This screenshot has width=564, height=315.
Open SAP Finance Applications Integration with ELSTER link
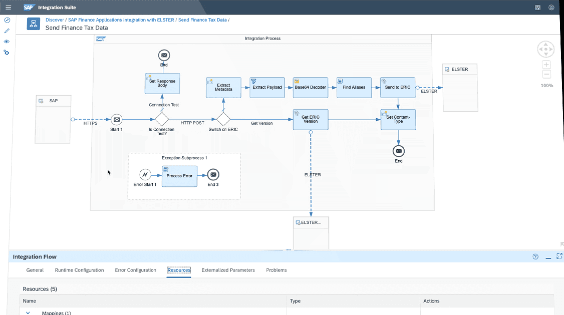pyautogui.click(x=121, y=20)
